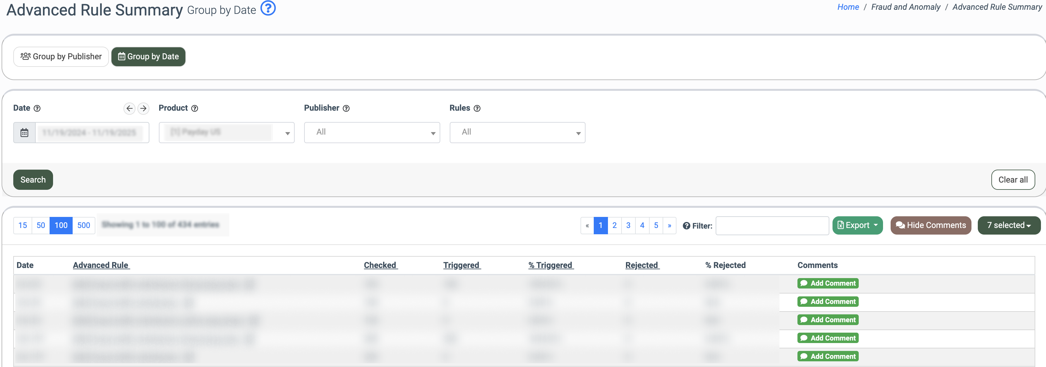
Task: Follow the Home breadcrumb link
Action: point(848,7)
